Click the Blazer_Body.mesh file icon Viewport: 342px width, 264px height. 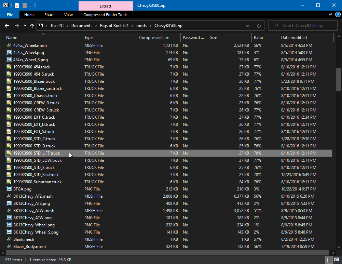(9, 246)
